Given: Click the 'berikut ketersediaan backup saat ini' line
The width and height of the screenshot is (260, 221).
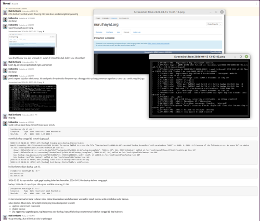Looking at the screenshot, I should (x=24, y=167).
